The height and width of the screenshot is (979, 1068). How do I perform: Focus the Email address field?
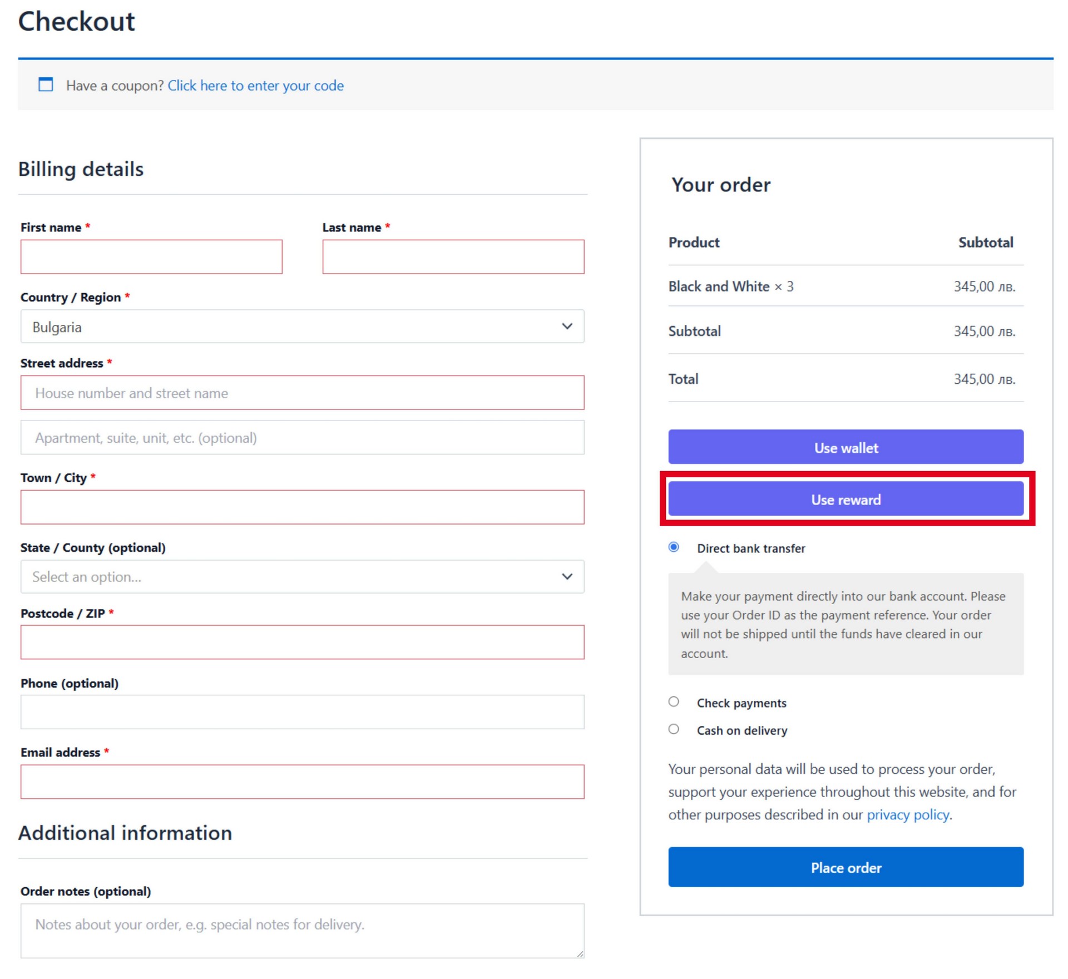302,782
